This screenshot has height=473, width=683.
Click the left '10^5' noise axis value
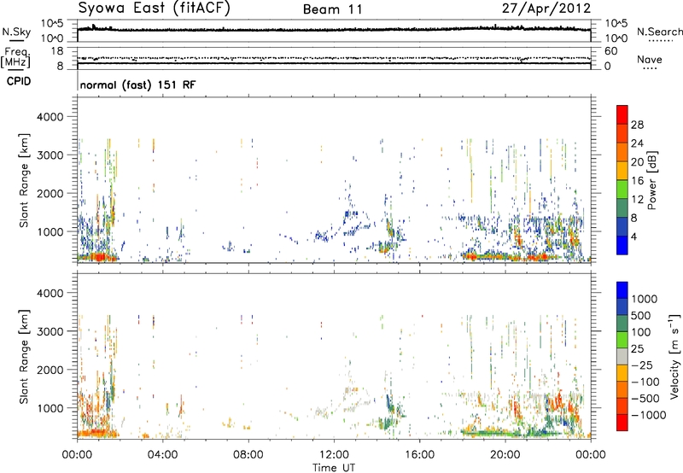click(52, 23)
